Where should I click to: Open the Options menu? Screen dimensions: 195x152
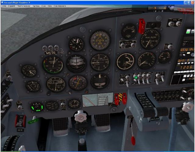[x=36, y=6]
